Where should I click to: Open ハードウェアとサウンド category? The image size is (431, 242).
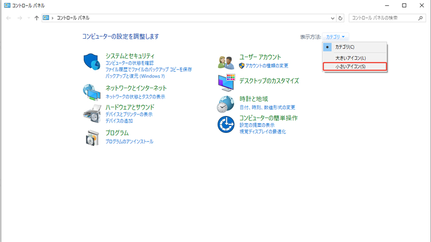tap(130, 107)
